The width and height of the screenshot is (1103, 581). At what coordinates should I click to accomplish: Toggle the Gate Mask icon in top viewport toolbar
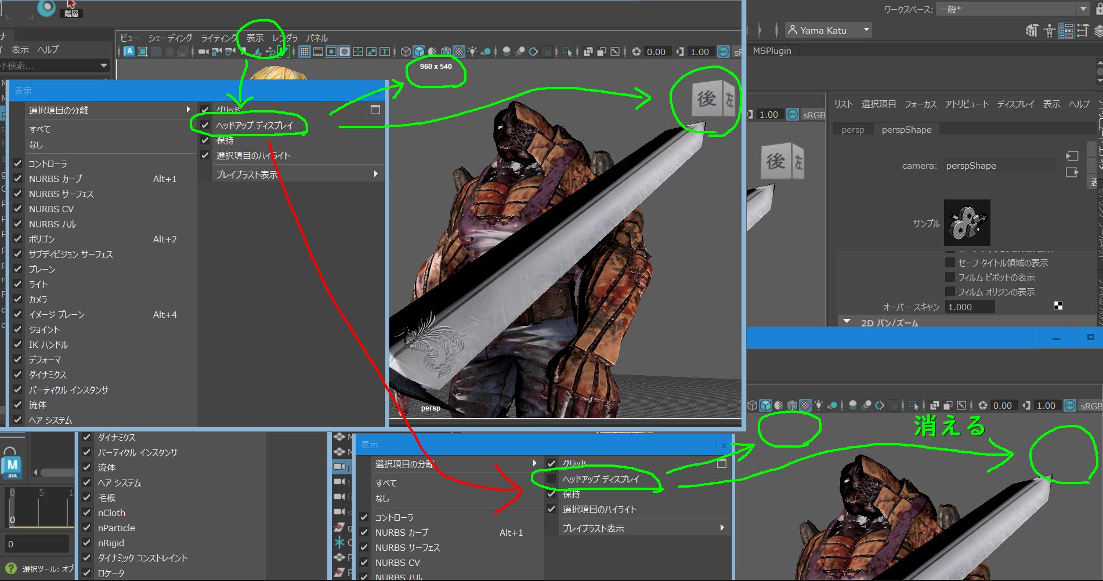click(345, 52)
